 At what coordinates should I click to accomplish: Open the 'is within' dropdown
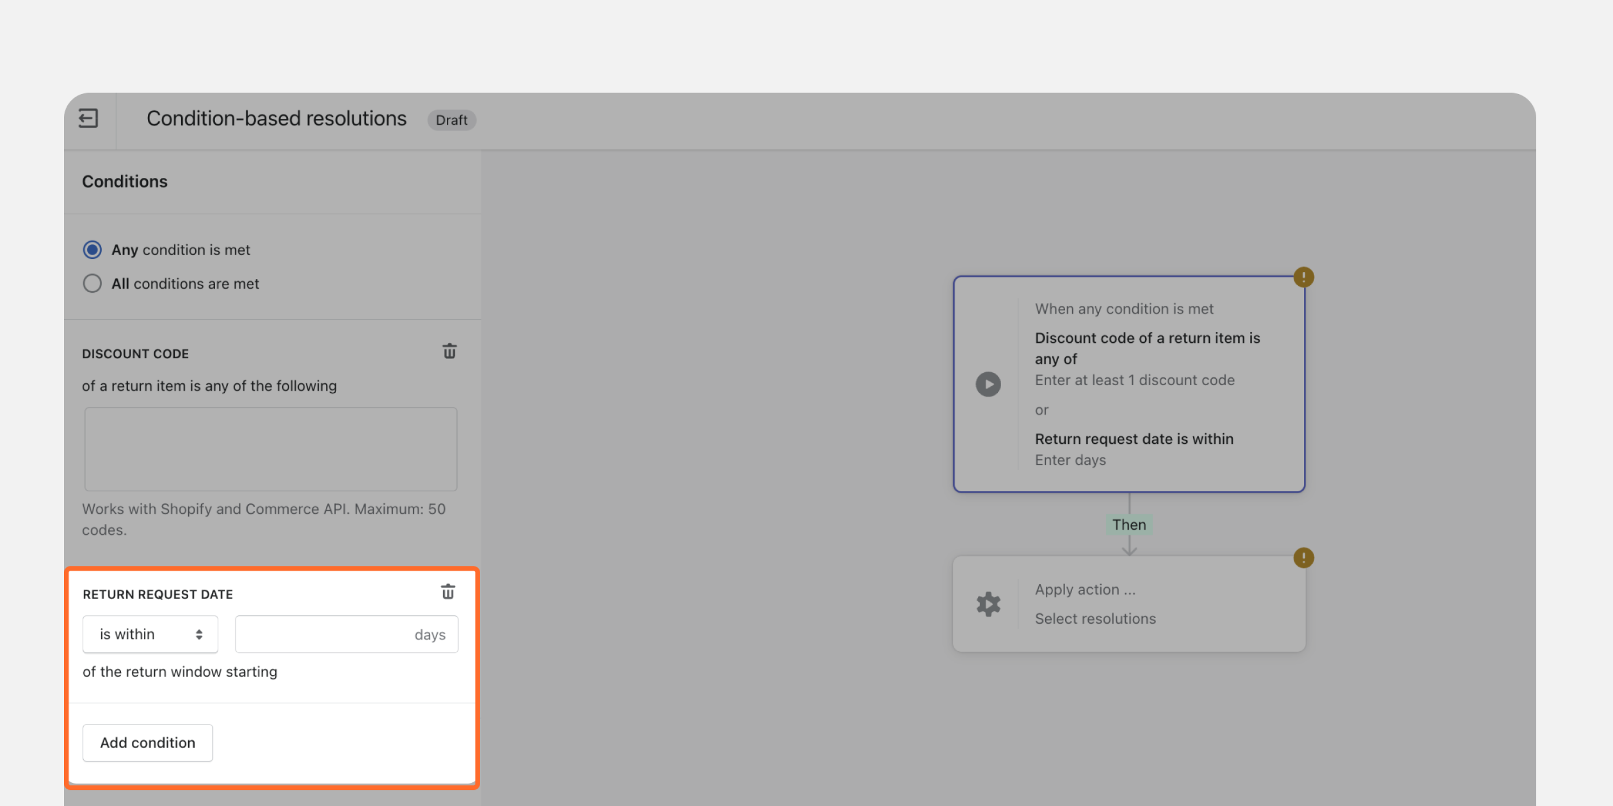click(x=151, y=634)
